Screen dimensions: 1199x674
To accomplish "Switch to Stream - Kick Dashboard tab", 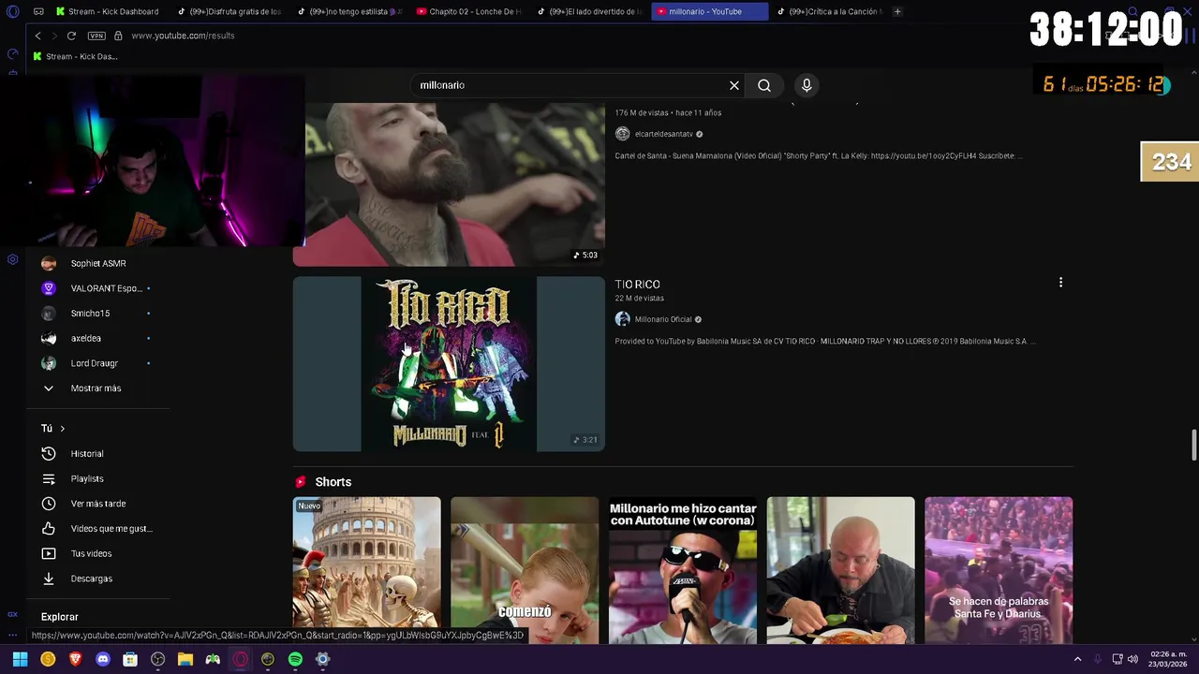I will [108, 11].
